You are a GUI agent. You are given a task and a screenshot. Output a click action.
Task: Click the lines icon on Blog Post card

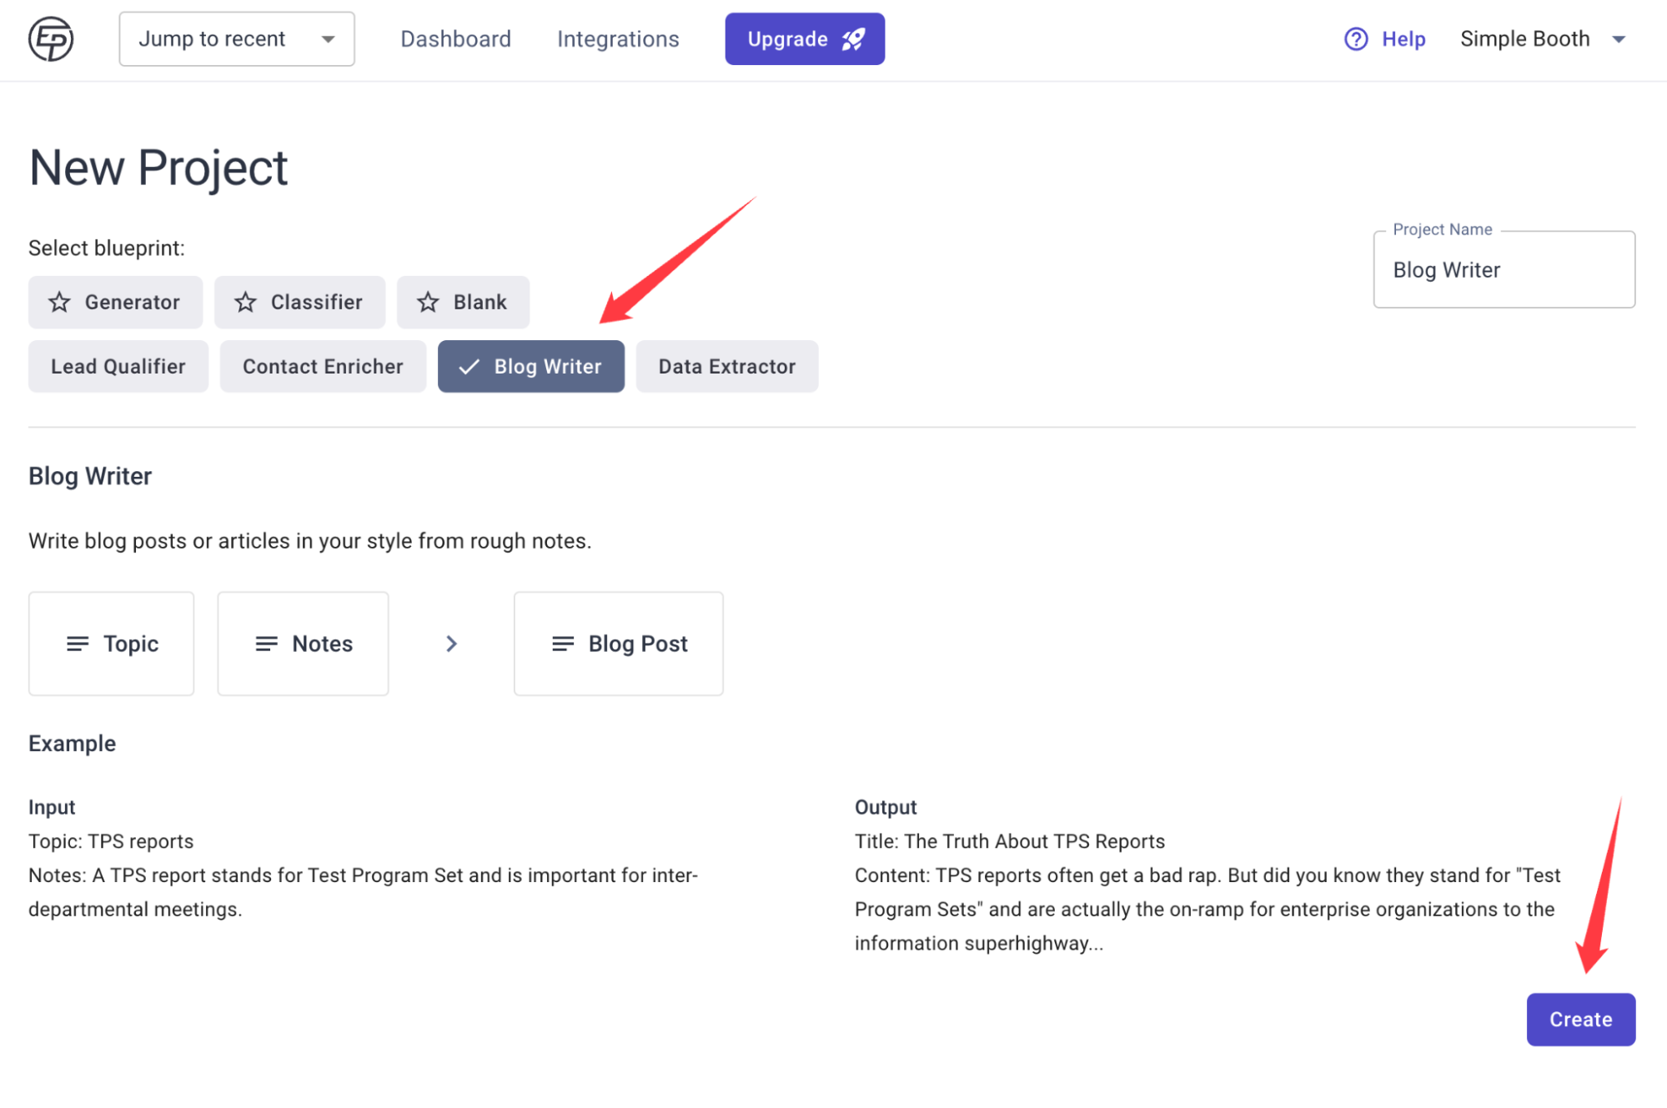tap(563, 644)
